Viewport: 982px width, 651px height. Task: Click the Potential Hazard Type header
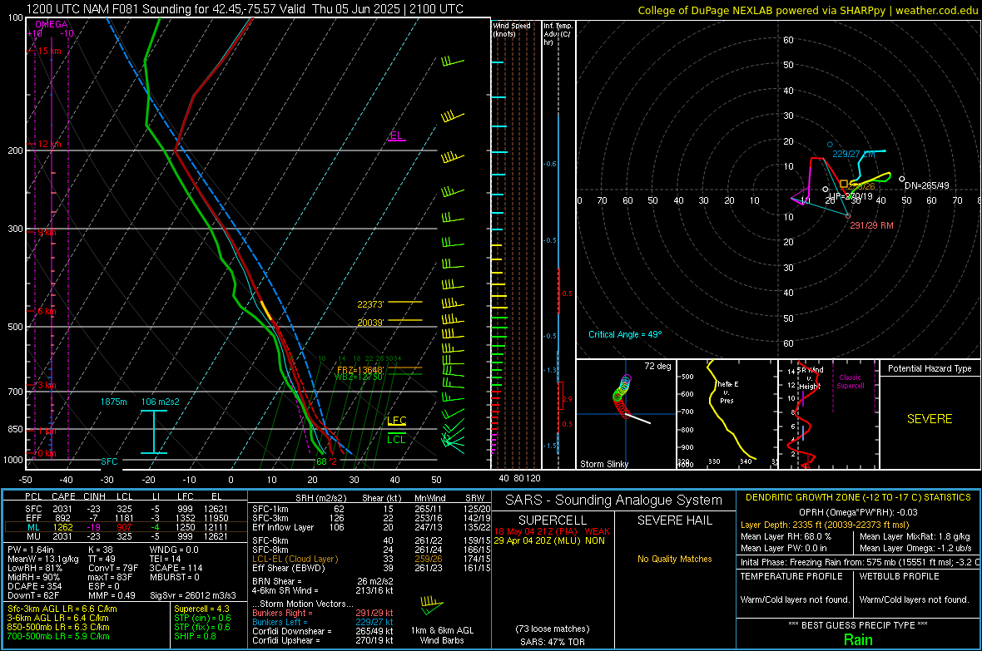930,368
